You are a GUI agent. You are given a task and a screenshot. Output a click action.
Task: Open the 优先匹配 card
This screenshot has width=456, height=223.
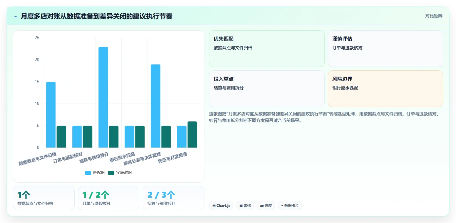tap(267, 49)
